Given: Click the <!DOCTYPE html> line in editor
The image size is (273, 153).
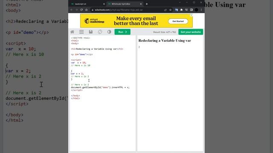Looking at the screenshot, I should pos(81,38).
